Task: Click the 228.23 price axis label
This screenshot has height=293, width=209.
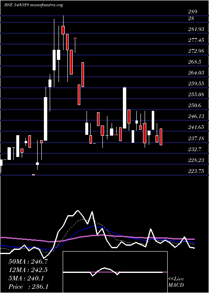Action: pos(196,160)
